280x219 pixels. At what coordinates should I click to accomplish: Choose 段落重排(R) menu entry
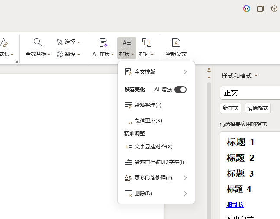coord(156,121)
